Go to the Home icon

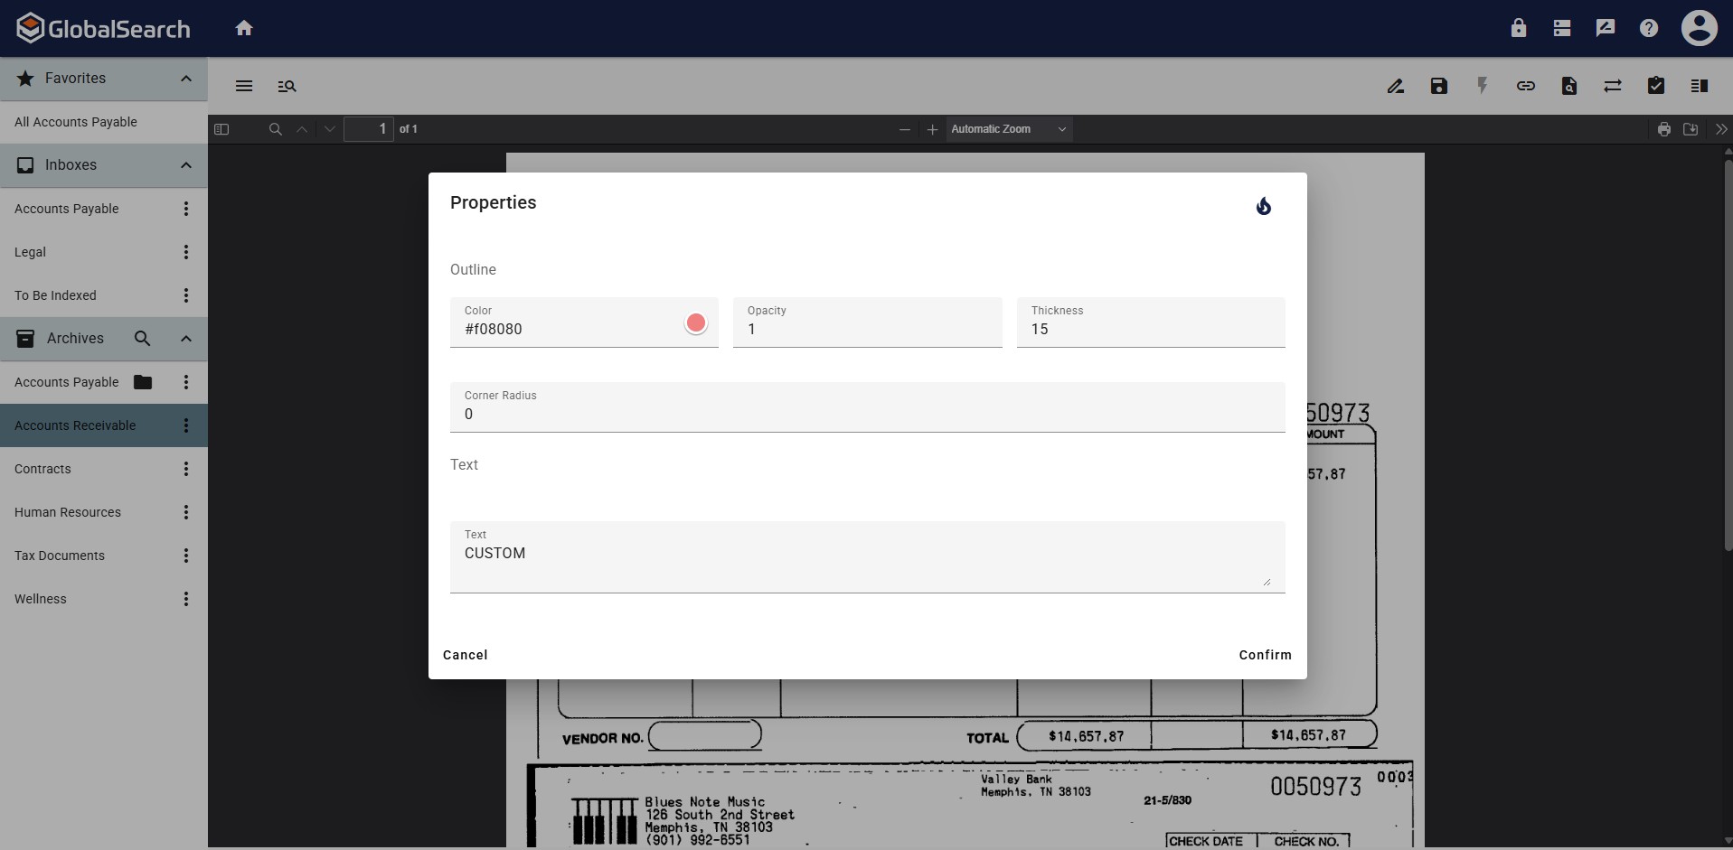click(x=244, y=28)
